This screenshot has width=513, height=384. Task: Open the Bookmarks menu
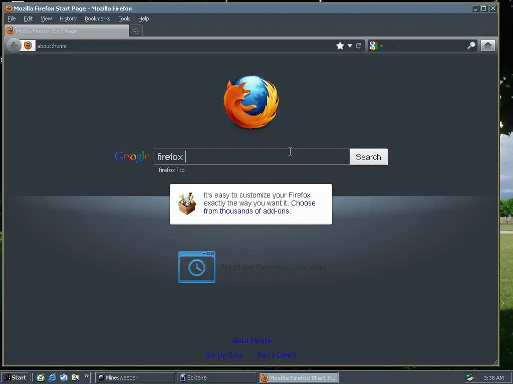coord(98,18)
